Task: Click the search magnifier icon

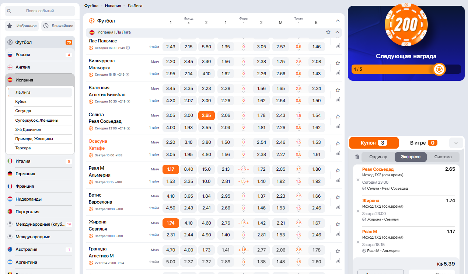Action: point(9,11)
